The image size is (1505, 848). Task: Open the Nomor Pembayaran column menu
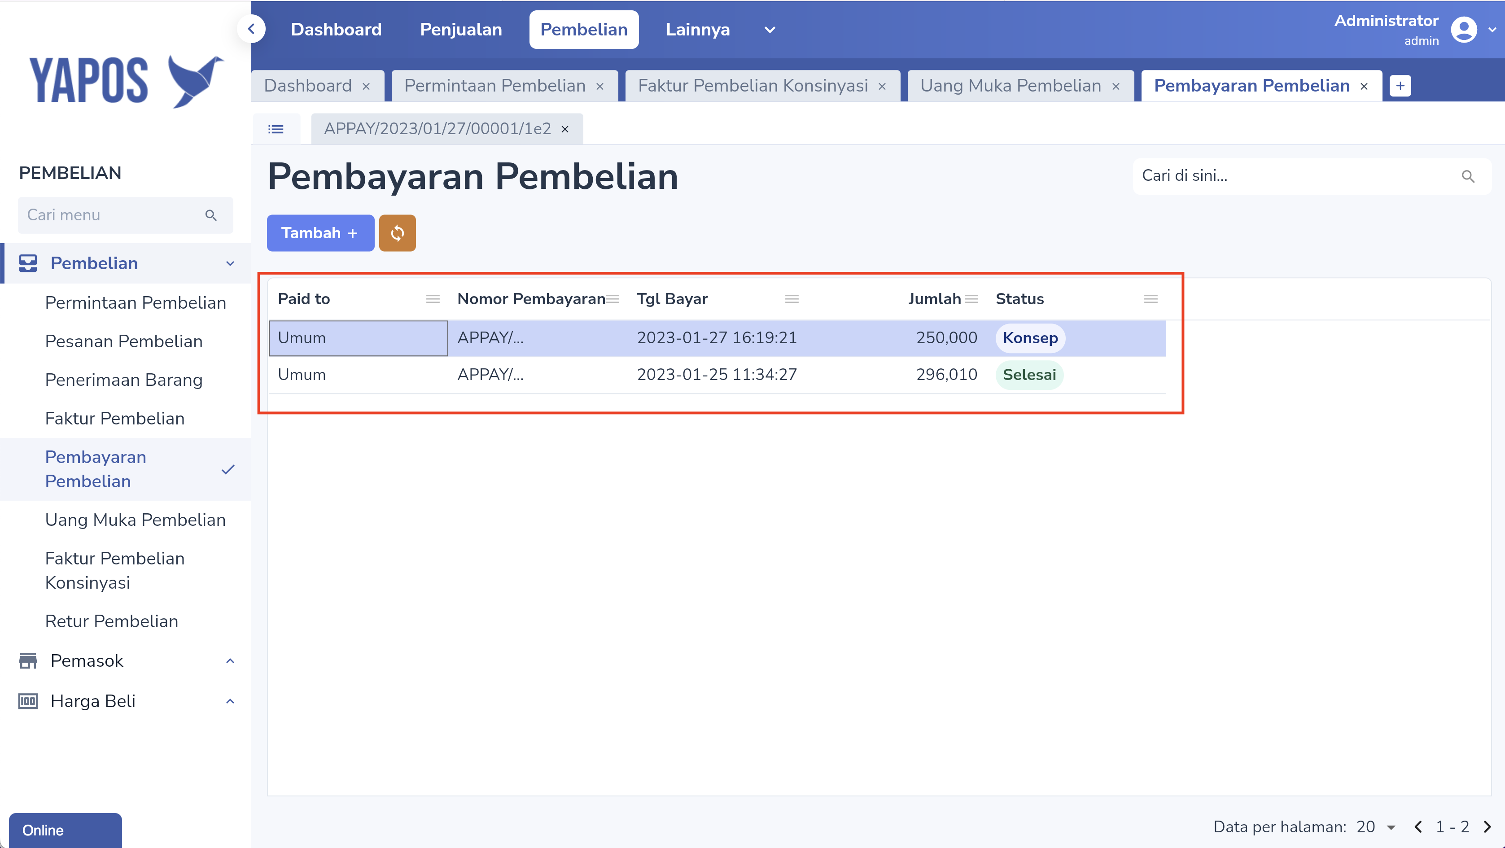[613, 299]
